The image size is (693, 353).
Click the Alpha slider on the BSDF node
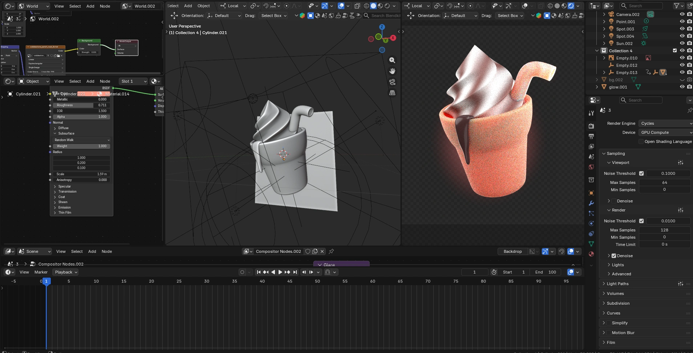(x=82, y=117)
